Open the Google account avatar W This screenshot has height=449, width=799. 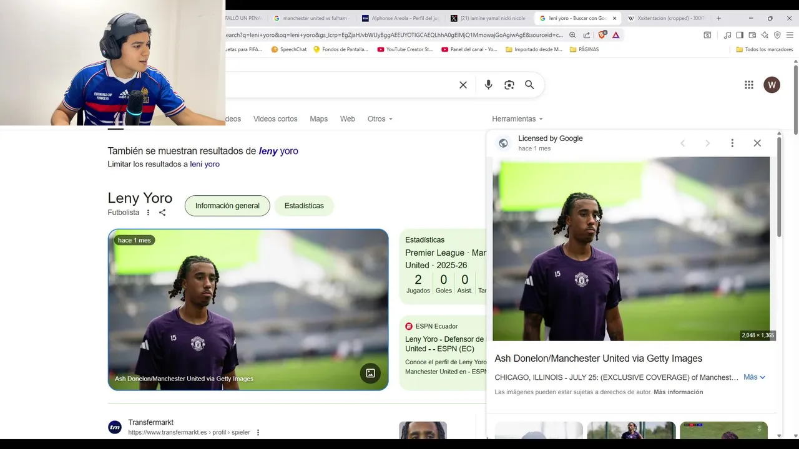[x=772, y=85]
